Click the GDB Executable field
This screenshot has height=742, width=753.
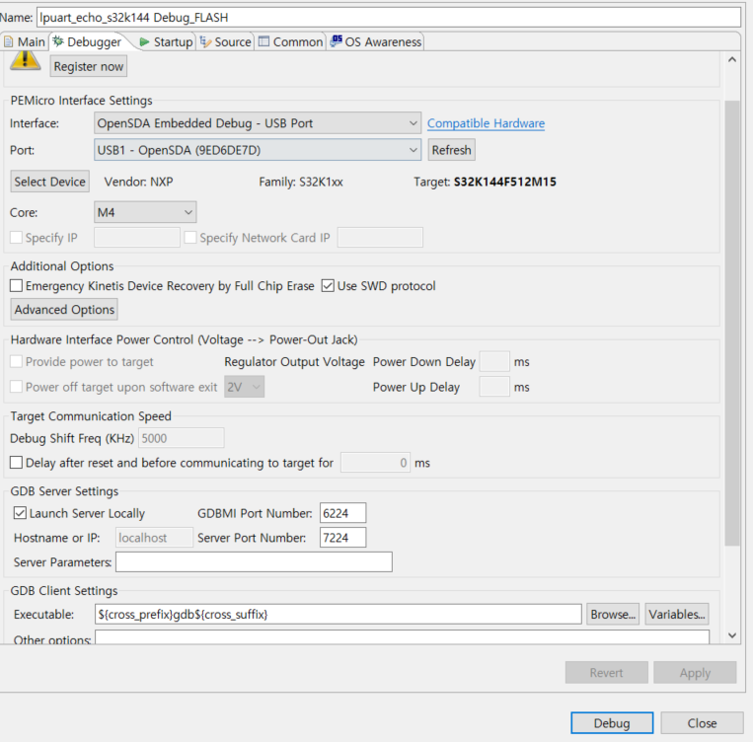pos(339,615)
